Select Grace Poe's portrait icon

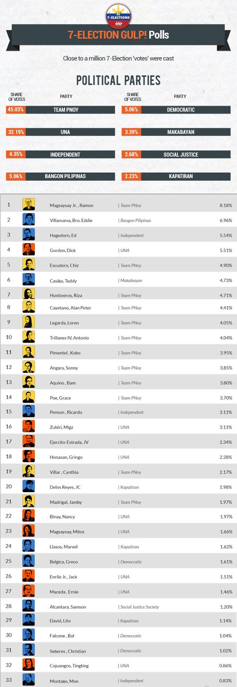point(29,397)
